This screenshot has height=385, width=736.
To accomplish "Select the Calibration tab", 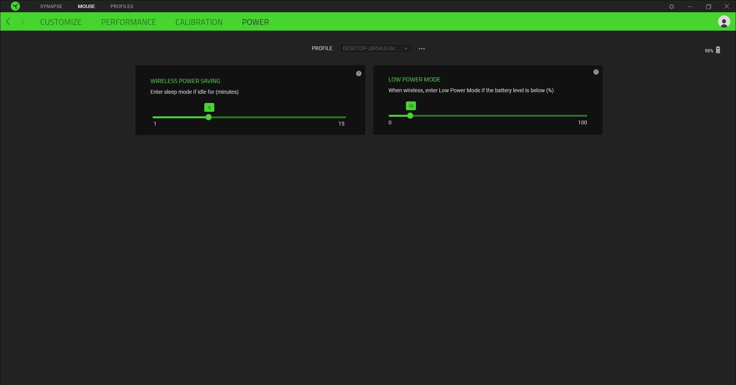I will point(199,22).
